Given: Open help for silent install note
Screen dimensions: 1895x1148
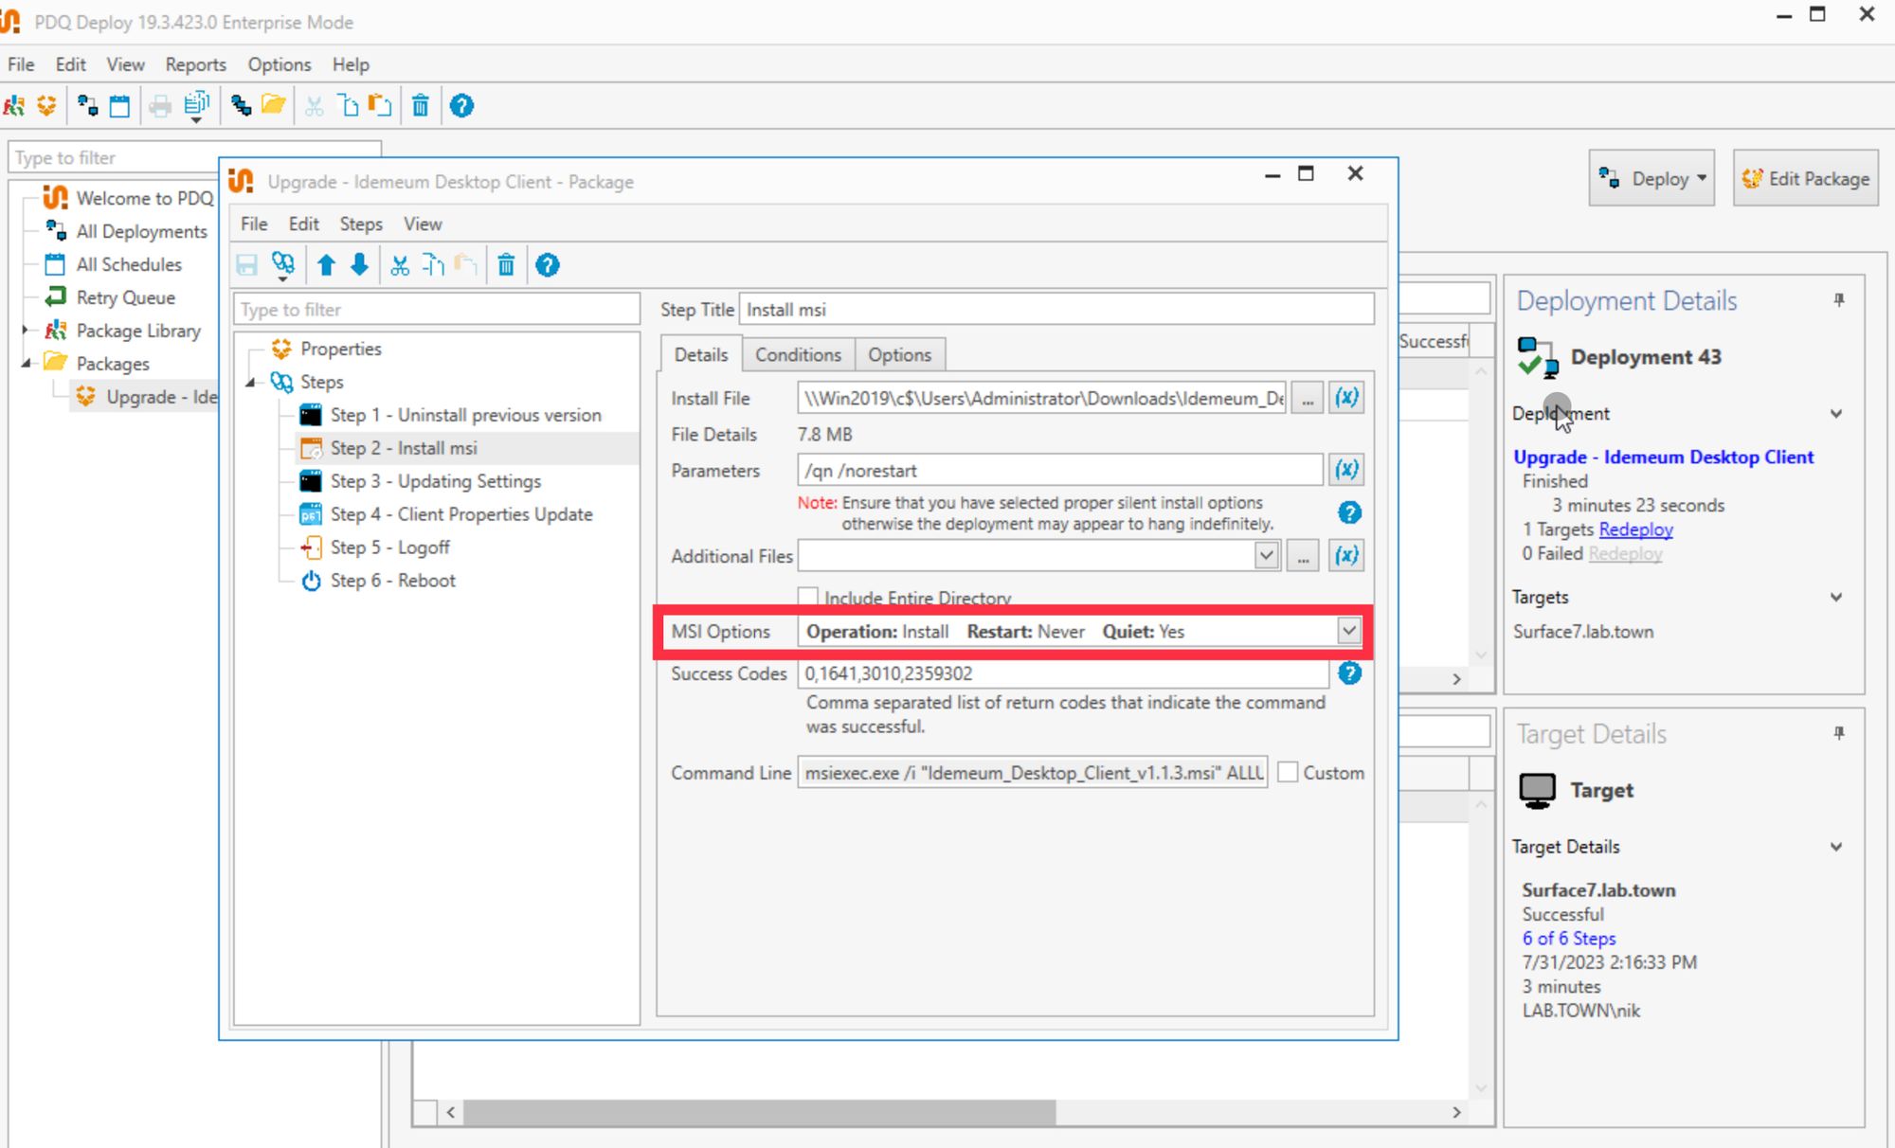Looking at the screenshot, I should pyautogui.click(x=1349, y=512).
